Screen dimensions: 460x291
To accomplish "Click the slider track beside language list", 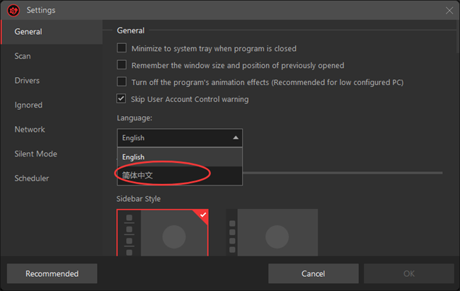I will click(x=343, y=172).
